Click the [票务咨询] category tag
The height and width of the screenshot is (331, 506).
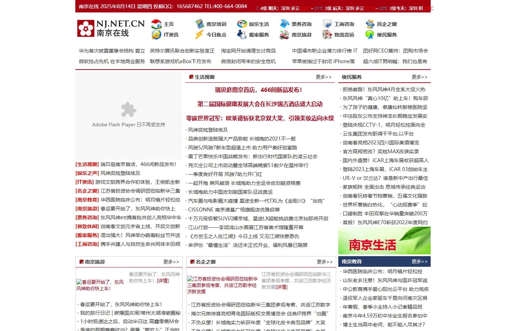point(87,217)
